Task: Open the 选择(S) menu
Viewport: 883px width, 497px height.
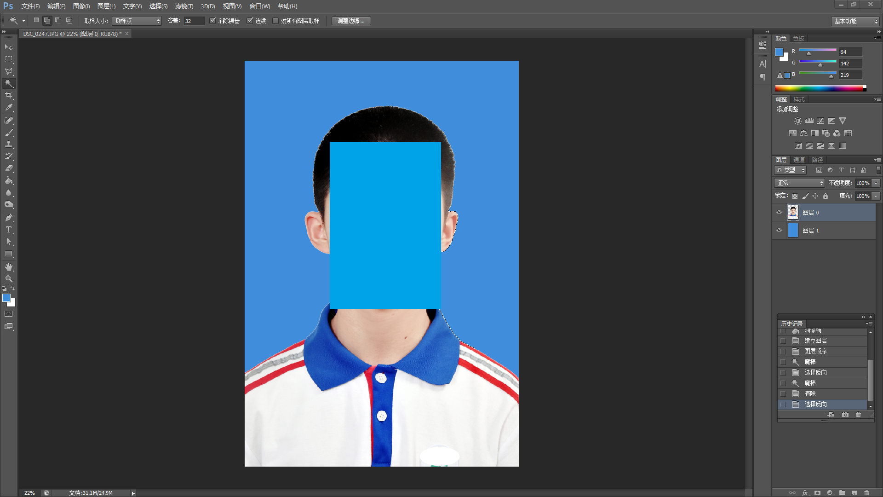Action: pyautogui.click(x=158, y=6)
